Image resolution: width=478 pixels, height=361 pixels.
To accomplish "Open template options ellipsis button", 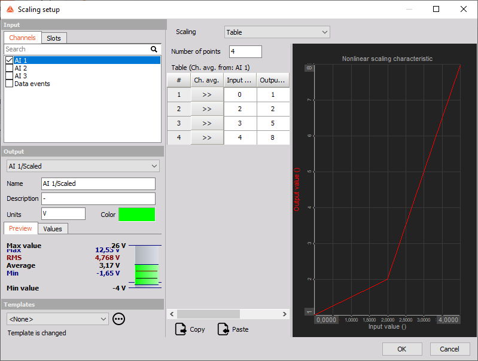I will (x=118, y=319).
